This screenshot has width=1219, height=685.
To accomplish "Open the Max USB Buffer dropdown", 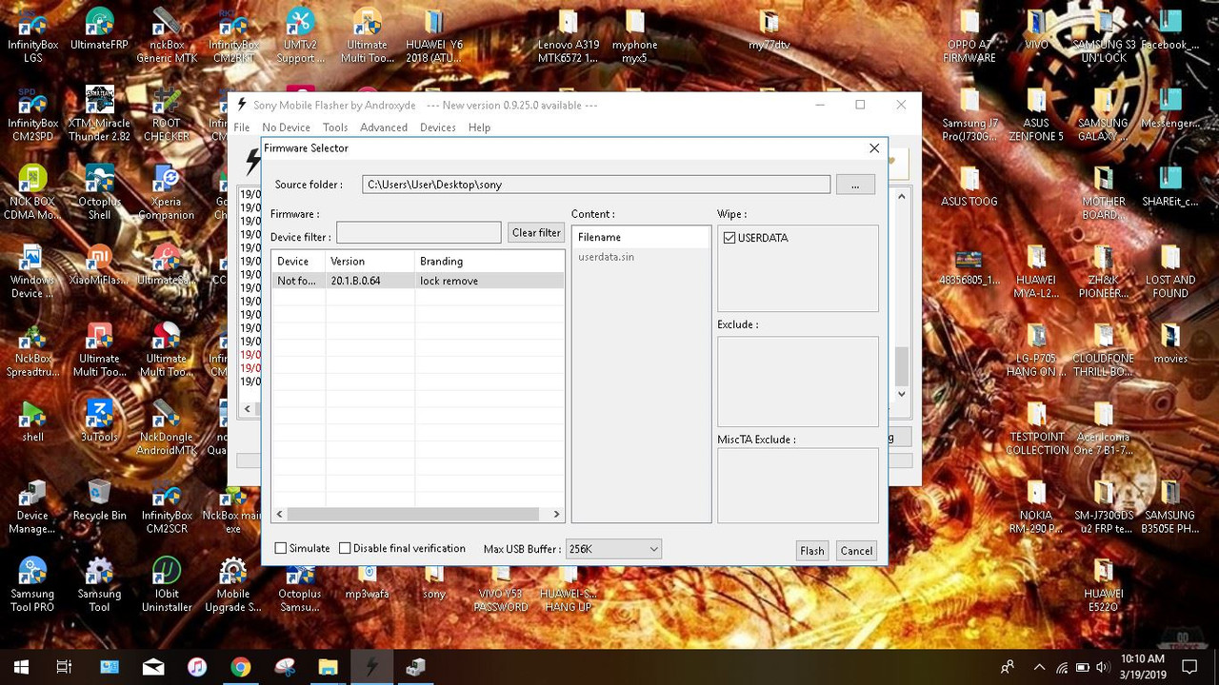I will click(x=613, y=549).
